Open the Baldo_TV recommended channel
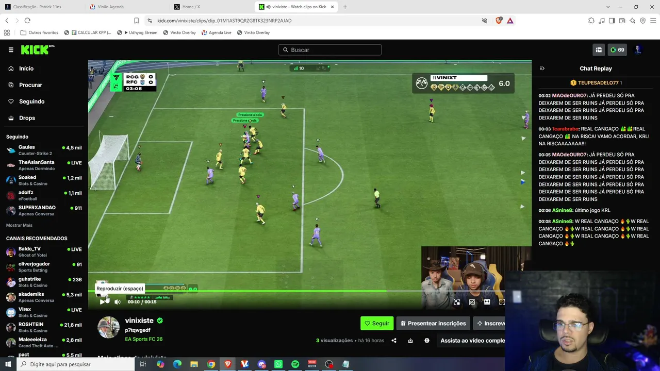Image resolution: width=660 pixels, height=371 pixels. [44, 252]
